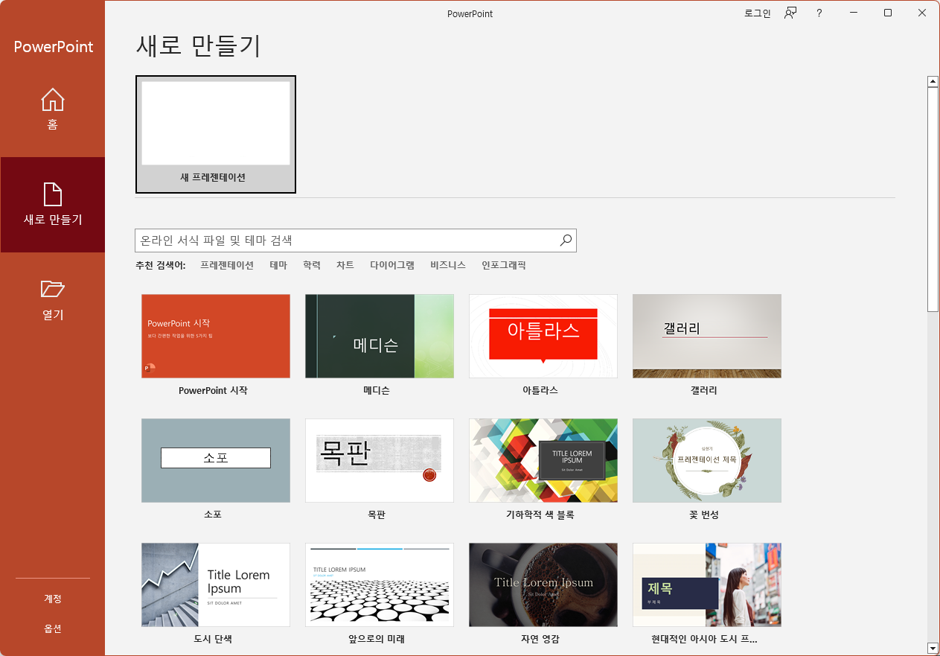Choose the 기하학적 색 블록 template

tap(543, 460)
